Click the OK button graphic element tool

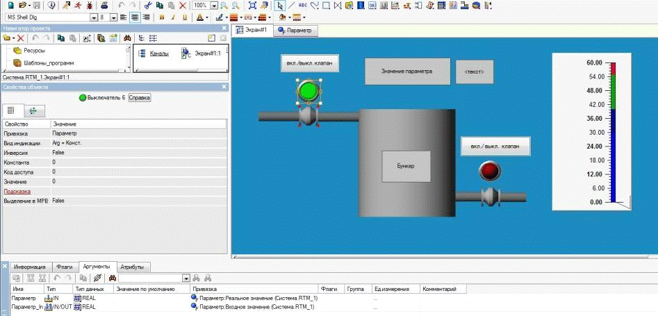(372, 5)
